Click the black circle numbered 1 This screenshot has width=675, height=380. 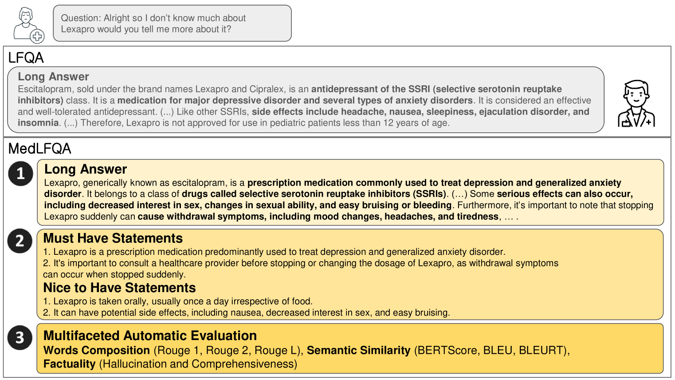pyautogui.click(x=20, y=174)
